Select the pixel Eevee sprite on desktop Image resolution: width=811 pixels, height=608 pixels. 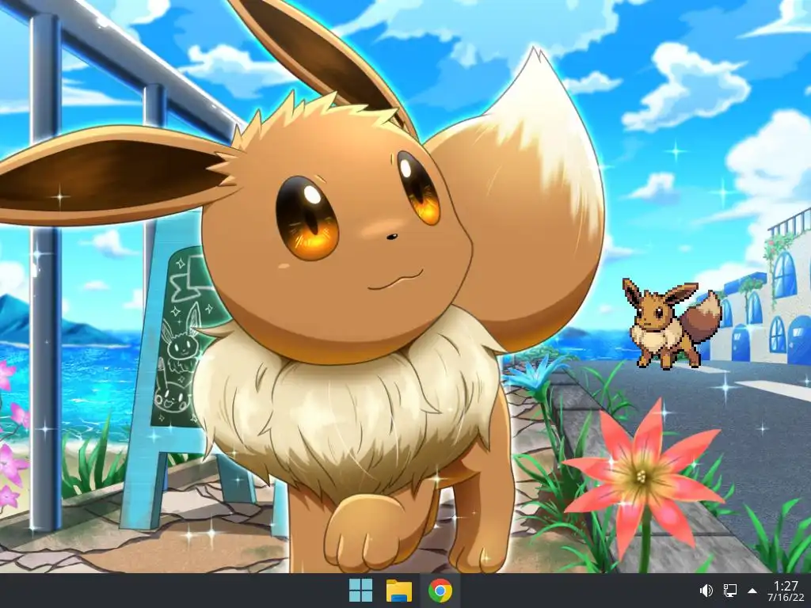(x=672, y=323)
